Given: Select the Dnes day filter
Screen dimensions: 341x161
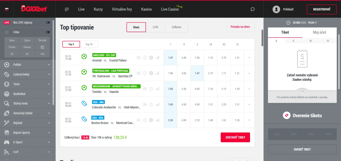Looking at the screenshot, I should click(12, 41).
